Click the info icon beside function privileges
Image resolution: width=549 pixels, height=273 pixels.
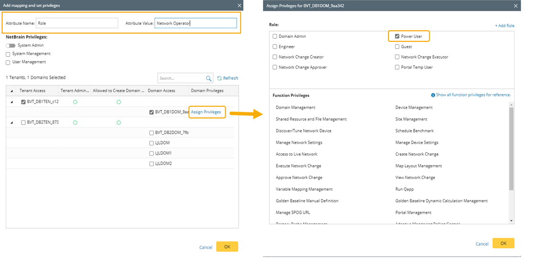coord(433,95)
